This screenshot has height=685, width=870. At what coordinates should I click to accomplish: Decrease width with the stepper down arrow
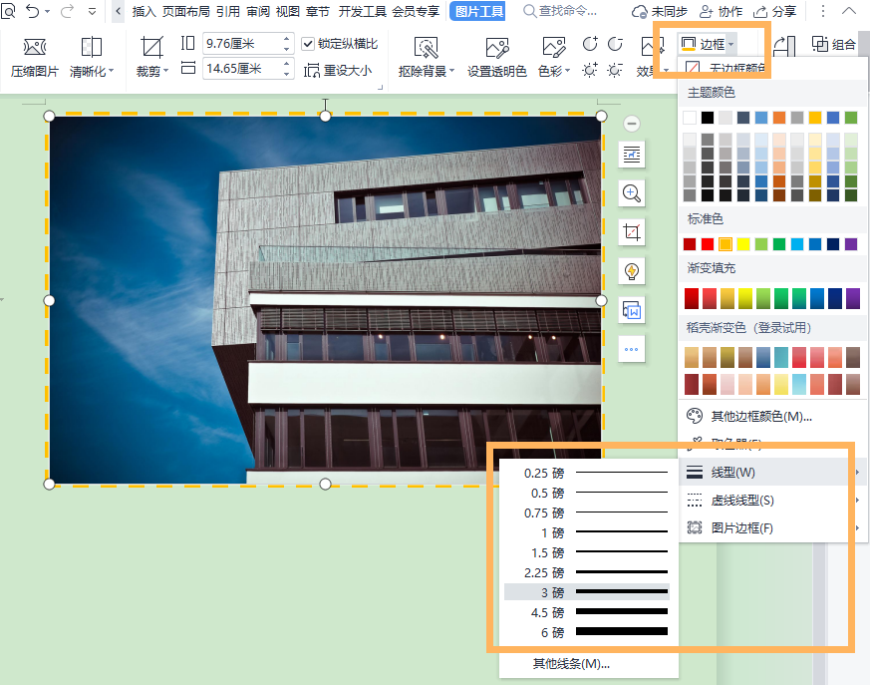pos(286,74)
